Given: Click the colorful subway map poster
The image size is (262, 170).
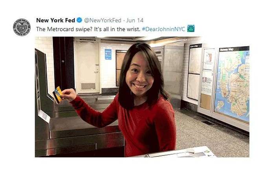Looking at the screenshot, I should point(232,84).
